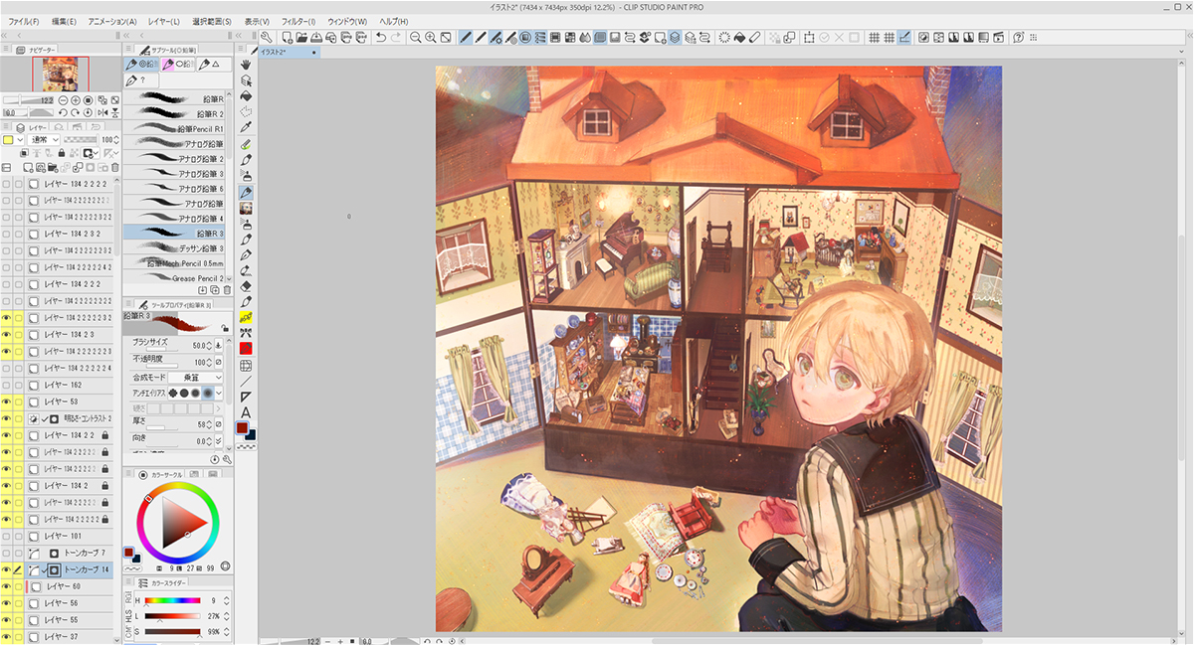This screenshot has width=1194, height=645.
Task: Select the Hand move tool
Action: [x=246, y=66]
